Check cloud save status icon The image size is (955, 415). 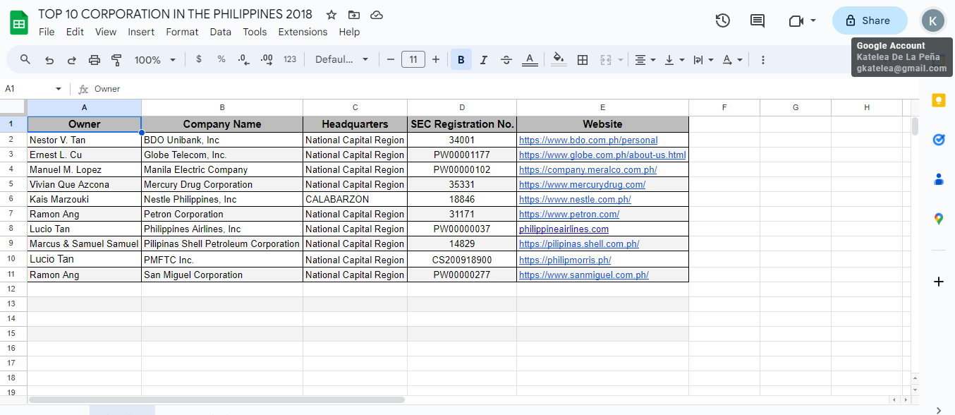tap(377, 15)
